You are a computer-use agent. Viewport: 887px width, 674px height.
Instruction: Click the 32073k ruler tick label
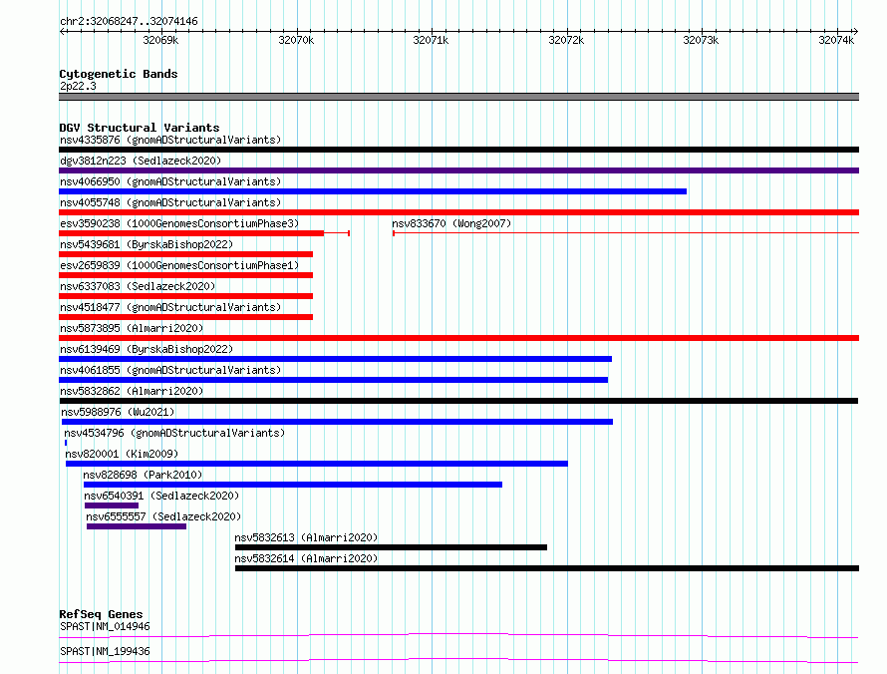[x=701, y=40]
